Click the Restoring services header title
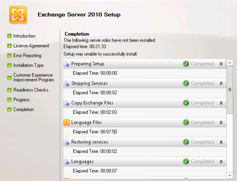Viewport: 237px width, 181px height. (x=89, y=142)
